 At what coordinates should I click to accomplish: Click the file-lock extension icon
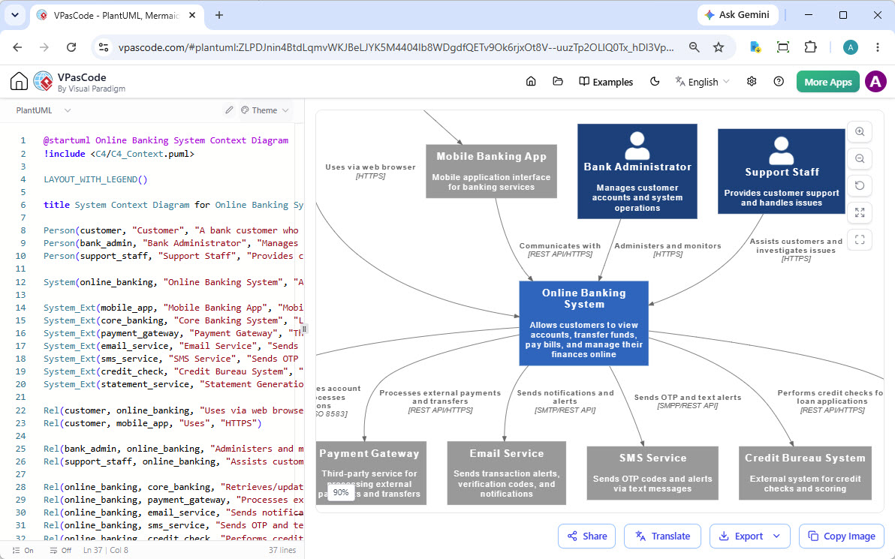pos(755,47)
